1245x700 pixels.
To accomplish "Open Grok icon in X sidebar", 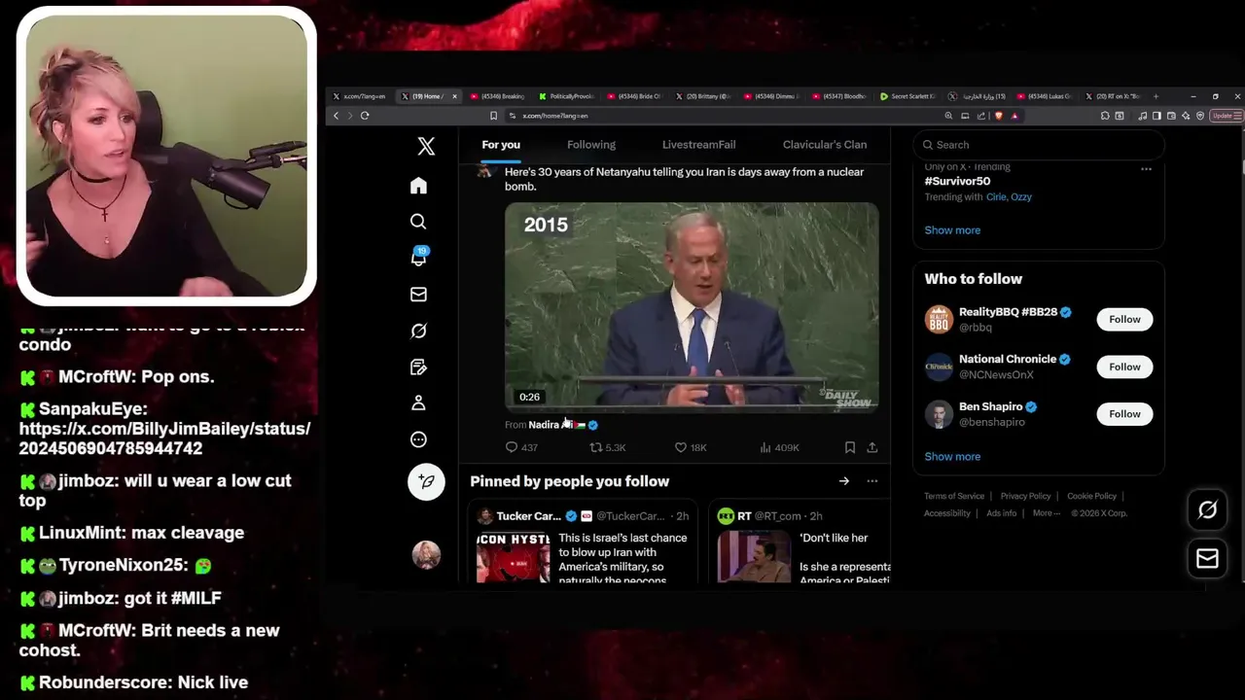I will (x=418, y=331).
